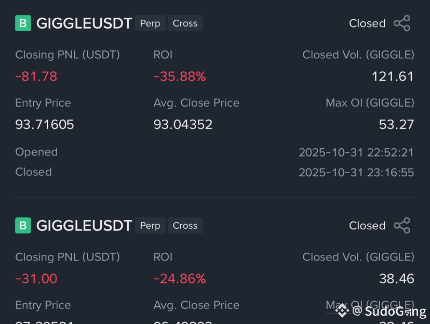Image resolution: width=430 pixels, height=324 pixels.
Task: Tap Closed status on second position
Action: 367,226
